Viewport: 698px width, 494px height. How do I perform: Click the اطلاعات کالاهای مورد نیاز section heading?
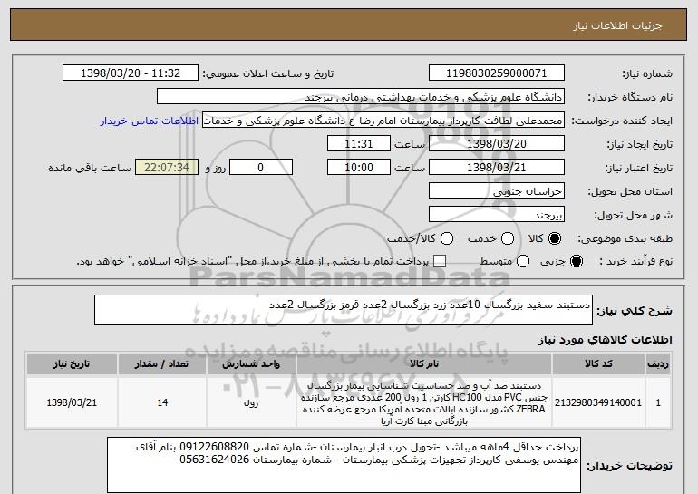point(605,340)
